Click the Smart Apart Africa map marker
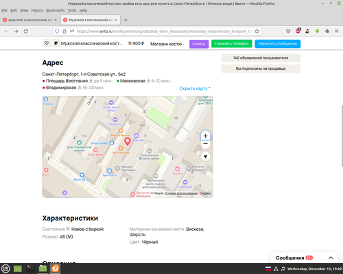Viewport: 343px width, 274px height. pyautogui.click(x=111, y=102)
